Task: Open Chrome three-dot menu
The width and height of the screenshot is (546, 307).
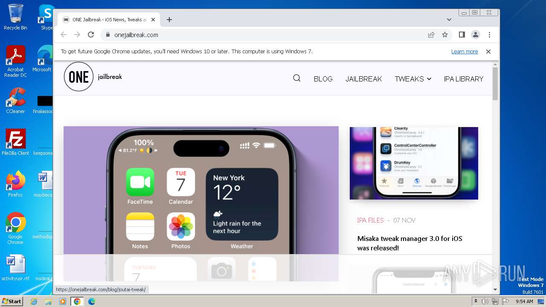Action: pos(489,35)
